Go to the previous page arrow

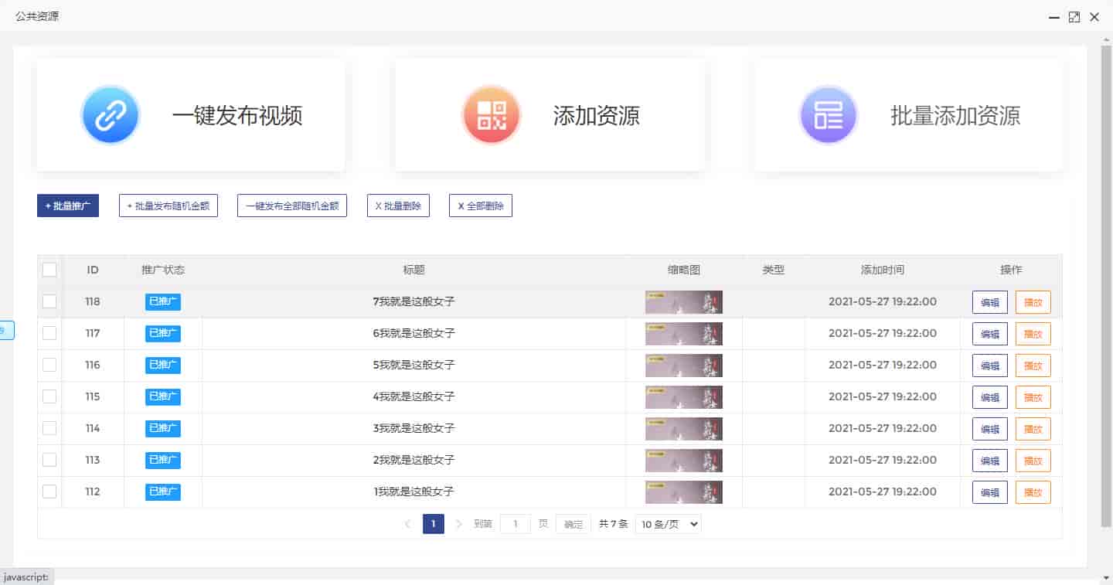coord(407,524)
